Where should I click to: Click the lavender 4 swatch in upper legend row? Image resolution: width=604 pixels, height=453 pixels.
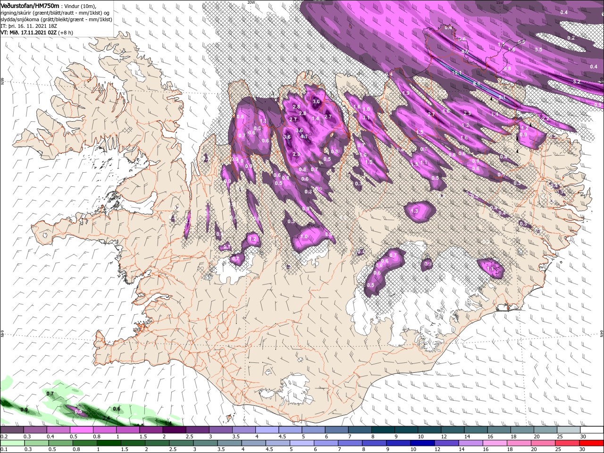click(267, 430)
